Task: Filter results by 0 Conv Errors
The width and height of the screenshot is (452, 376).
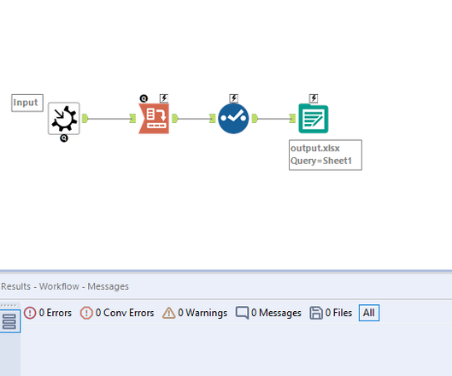Action: pyautogui.click(x=117, y=313)
